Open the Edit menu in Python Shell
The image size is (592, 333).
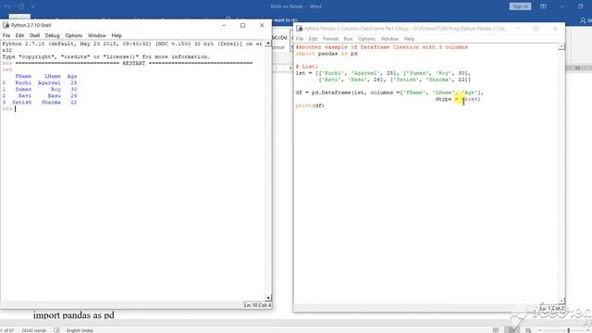(19, 35)
